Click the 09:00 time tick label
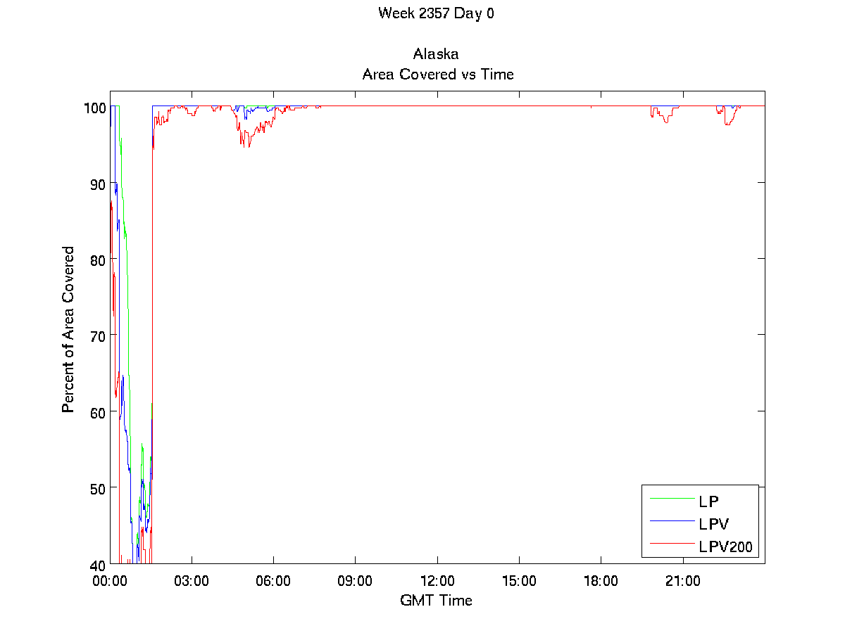The height and width of the screenshot is (633, 845). pos(355,582)
